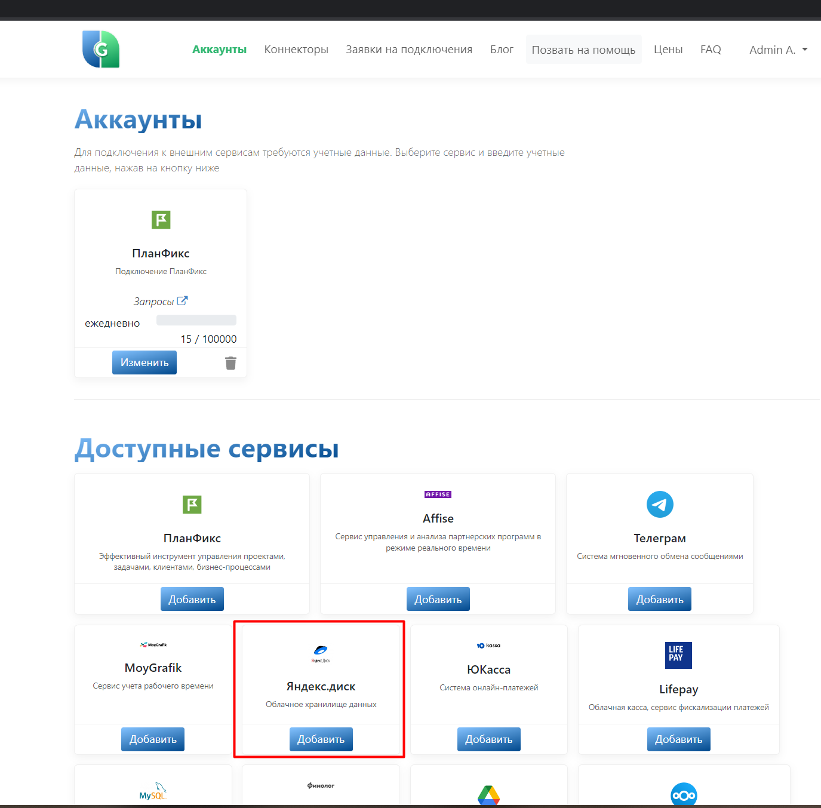The height and width of the screenshot is (808, 821).
Task: Click the ЮKassa service title
Action: (488, 669)
